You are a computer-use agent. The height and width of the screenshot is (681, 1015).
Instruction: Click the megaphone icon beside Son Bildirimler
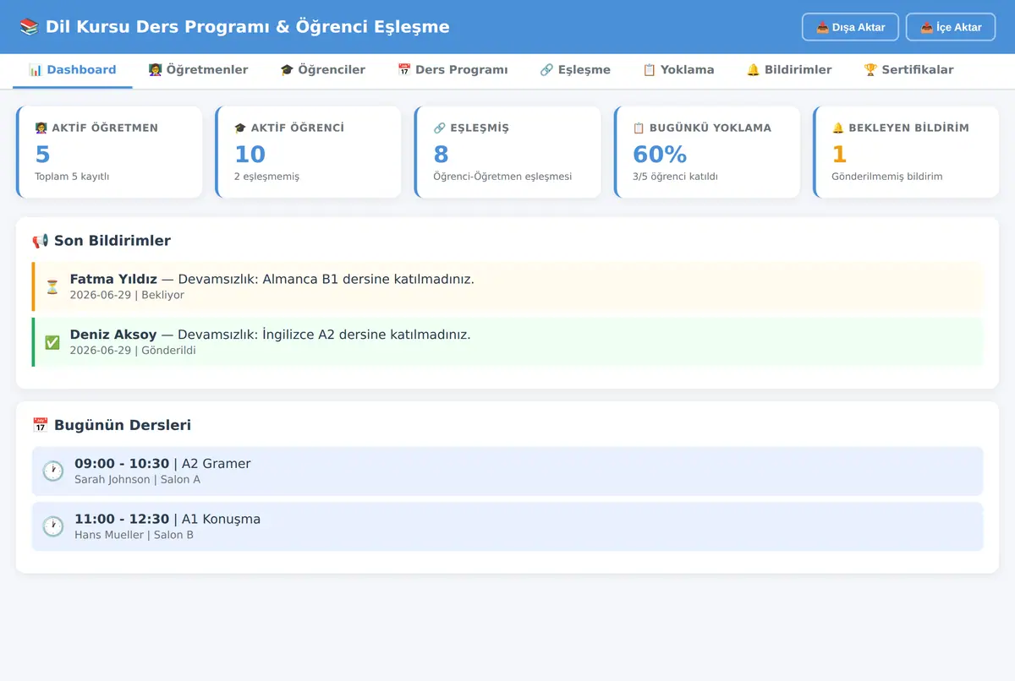pyautogui.click(x=41, y=241)
